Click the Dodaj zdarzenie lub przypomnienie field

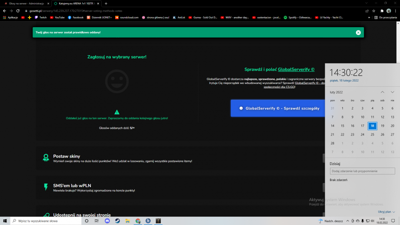click(362, 171)
